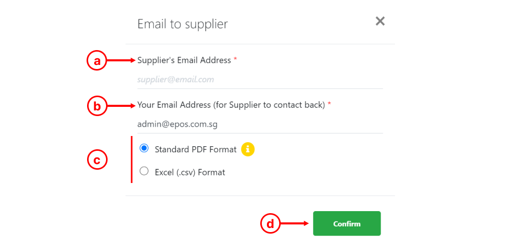Focus the supplier@email.com input field
Image resolution: width=520 pixels, height=251 pixels.
(260, 80)
